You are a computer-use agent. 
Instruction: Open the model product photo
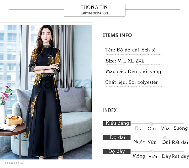[46, 92]
